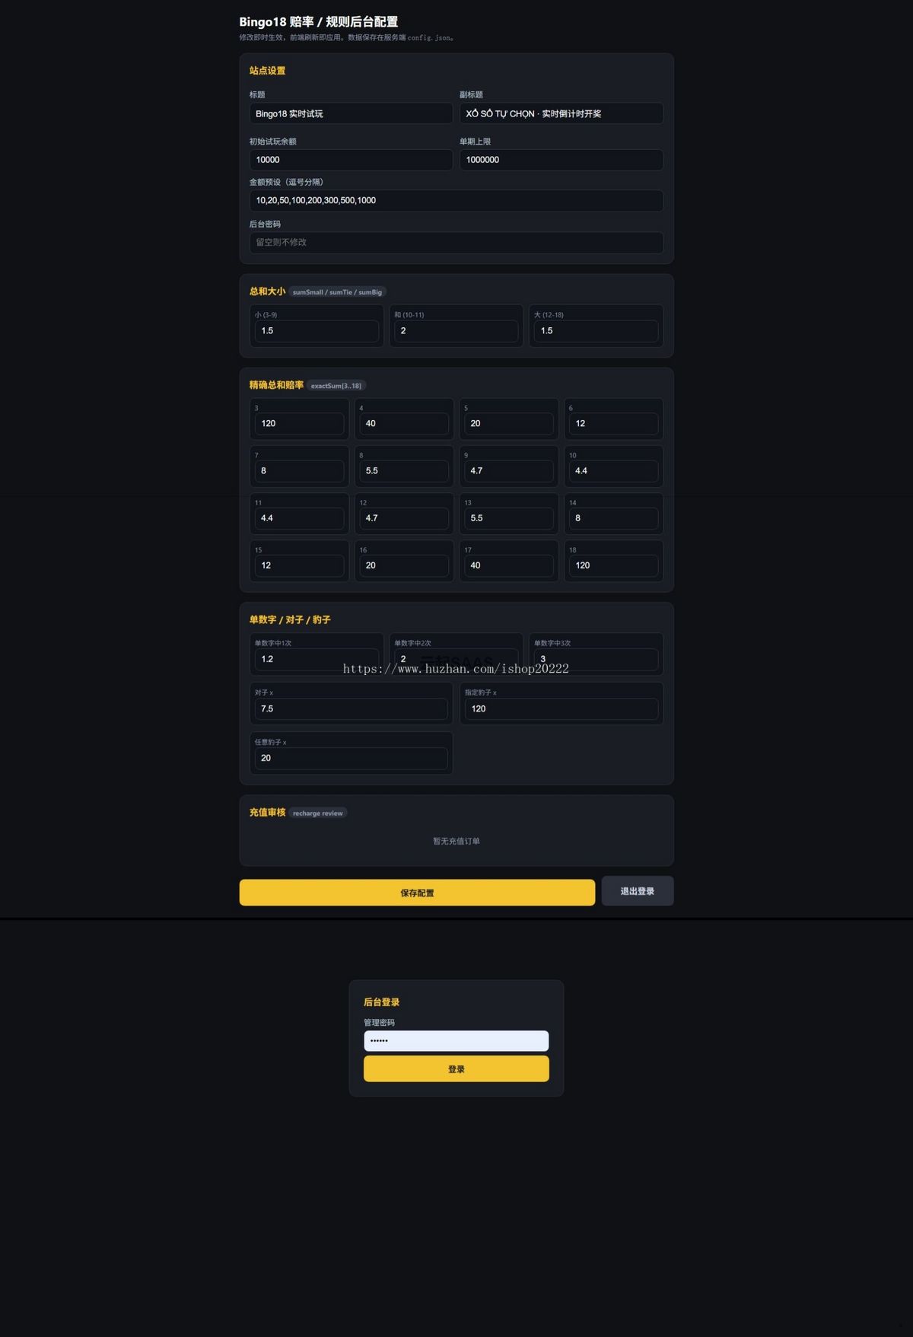Edit the 指定豹子 x odds input
Image resolution: width=913 pixels, height=1337 pixels.
[x=561, y=708]
